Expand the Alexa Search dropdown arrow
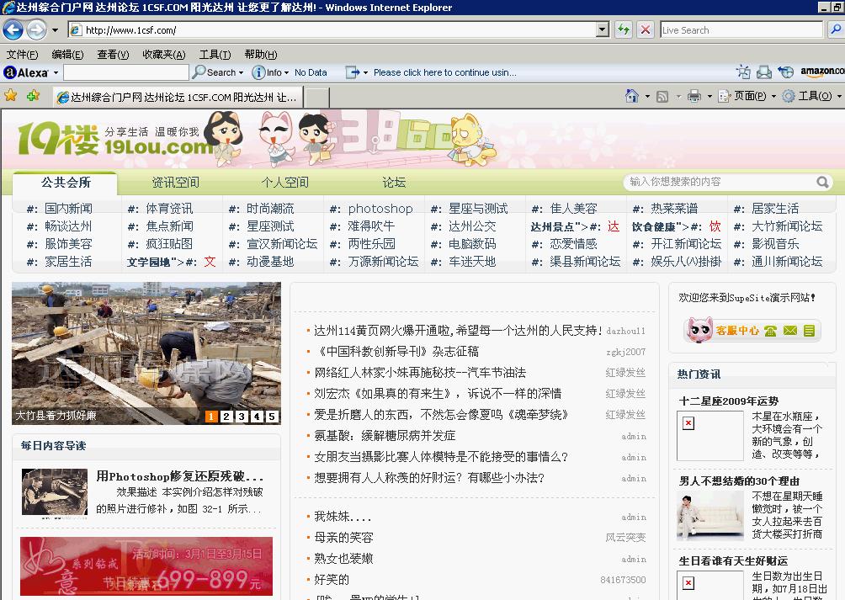This screenshot has width=845, height=600. (x=241, y=72)
